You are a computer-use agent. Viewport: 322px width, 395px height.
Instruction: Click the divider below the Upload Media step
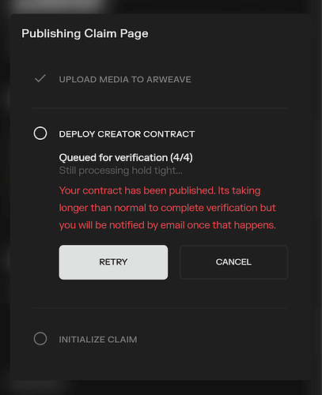click(160, 108)
